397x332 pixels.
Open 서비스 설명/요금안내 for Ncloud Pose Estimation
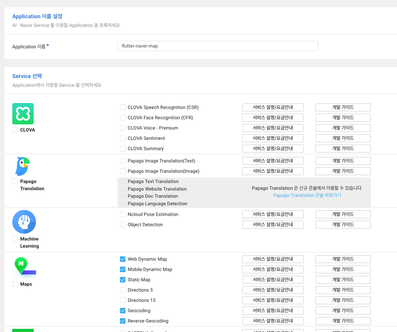pos(273,214)
